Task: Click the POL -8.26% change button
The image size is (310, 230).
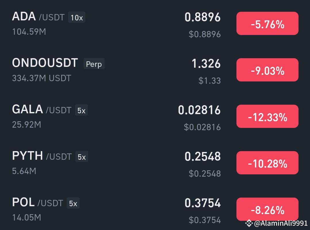Action: 267,209
